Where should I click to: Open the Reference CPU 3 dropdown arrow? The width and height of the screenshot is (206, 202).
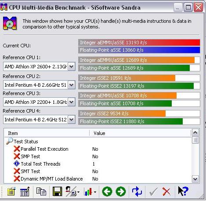pos(72,102)
